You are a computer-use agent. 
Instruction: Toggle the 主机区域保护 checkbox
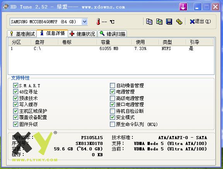point(15,111)
